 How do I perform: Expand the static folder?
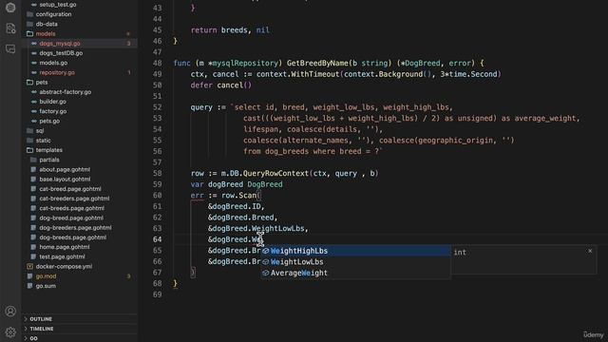[x=80, y=141]
